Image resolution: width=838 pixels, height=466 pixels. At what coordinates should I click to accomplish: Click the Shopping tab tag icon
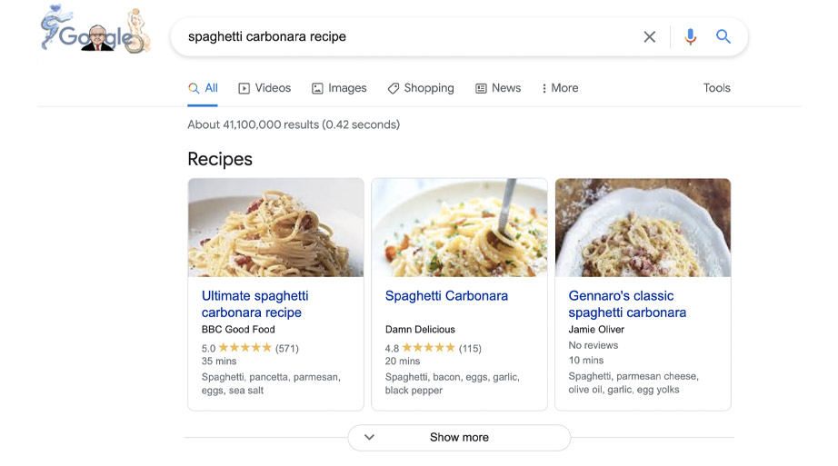394,88
